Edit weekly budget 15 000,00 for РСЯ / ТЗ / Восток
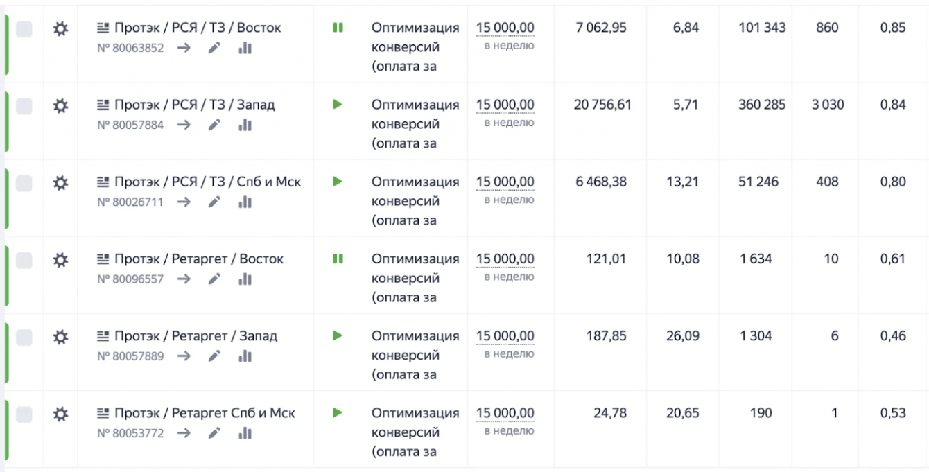The width and height of the screenshot is (929, 472). 505,28
